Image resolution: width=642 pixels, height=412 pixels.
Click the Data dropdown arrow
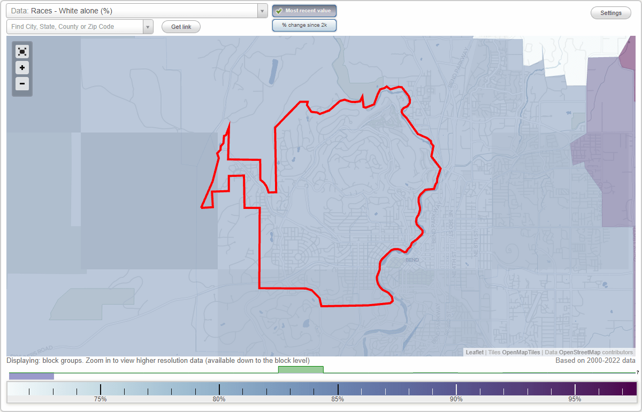click(262, 11)
